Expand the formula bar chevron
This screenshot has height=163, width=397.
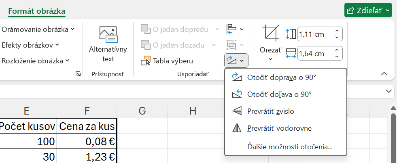click(x=389, y=91)
